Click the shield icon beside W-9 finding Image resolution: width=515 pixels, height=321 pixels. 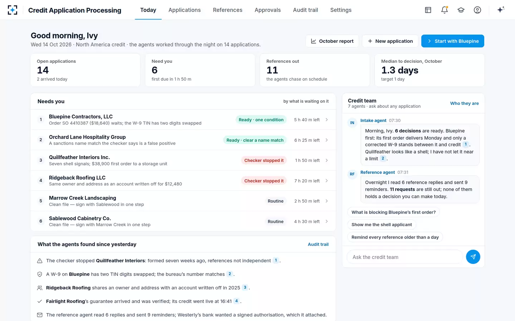tap(40, 274)
